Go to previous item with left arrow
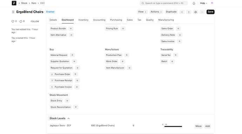This screenshot has height=134, width=242. (182, 12)
